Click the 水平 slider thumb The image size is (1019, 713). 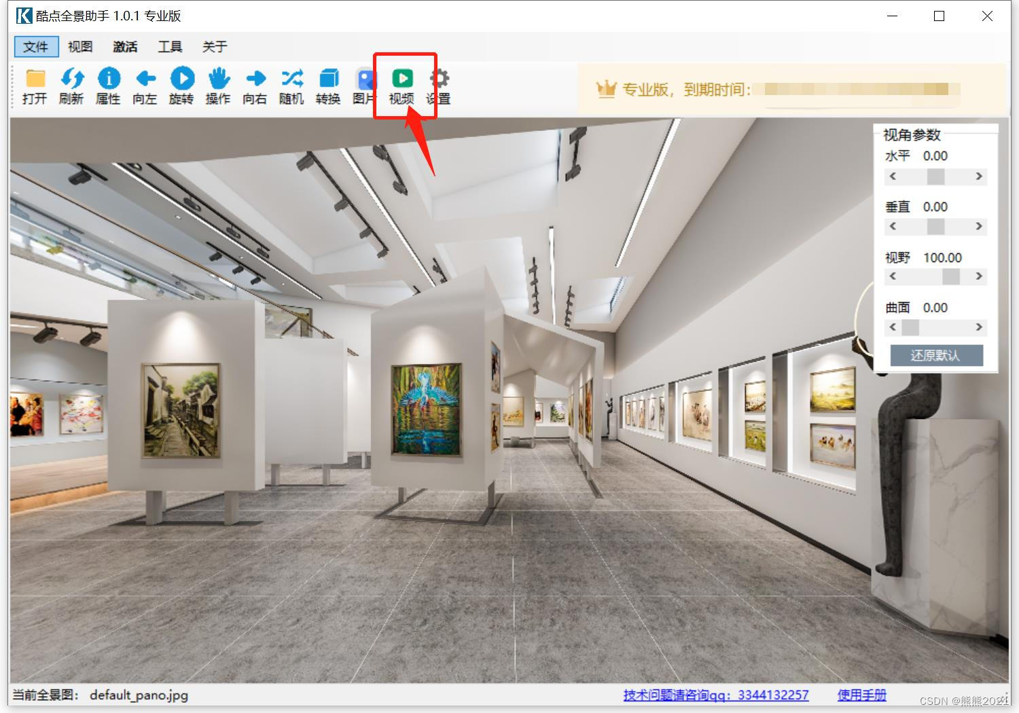coord(935,177)
